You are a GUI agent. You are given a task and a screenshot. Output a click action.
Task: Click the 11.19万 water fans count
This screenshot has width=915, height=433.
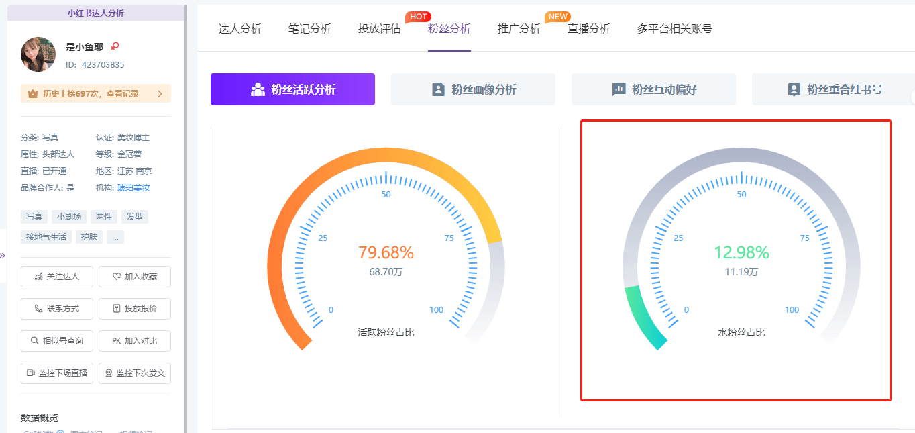(741, 272)
